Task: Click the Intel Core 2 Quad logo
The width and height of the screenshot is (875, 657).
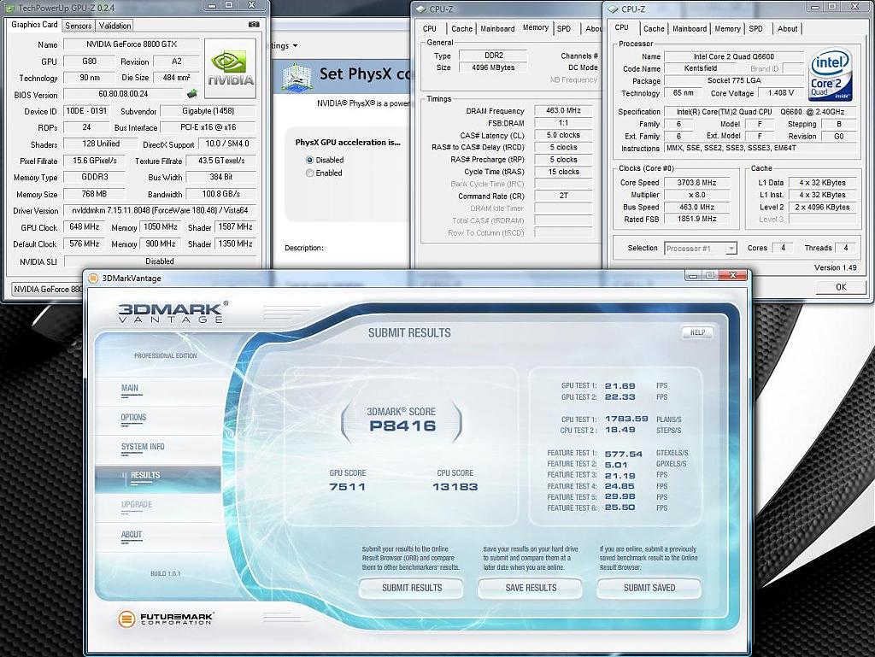Action: 831,74
